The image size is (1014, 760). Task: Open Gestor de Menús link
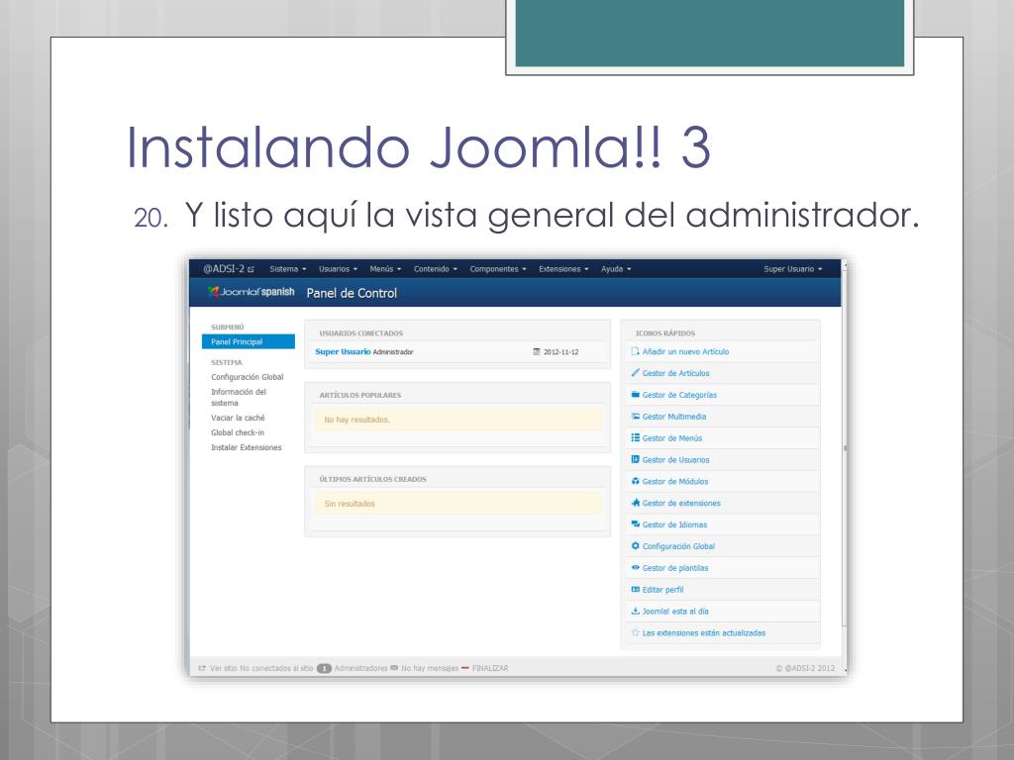click(672, 438)
